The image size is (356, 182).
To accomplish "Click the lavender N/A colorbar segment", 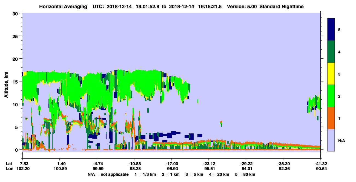I will pyautogui.click(x=331, y=140).
